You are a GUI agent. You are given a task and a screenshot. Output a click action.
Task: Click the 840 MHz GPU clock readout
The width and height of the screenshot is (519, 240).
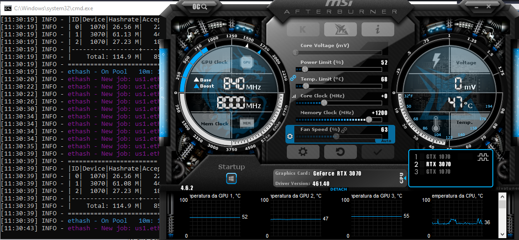(x=242, y=84)
